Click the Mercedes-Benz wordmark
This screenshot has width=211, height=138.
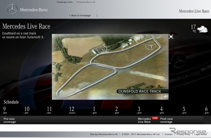(34, 10)
